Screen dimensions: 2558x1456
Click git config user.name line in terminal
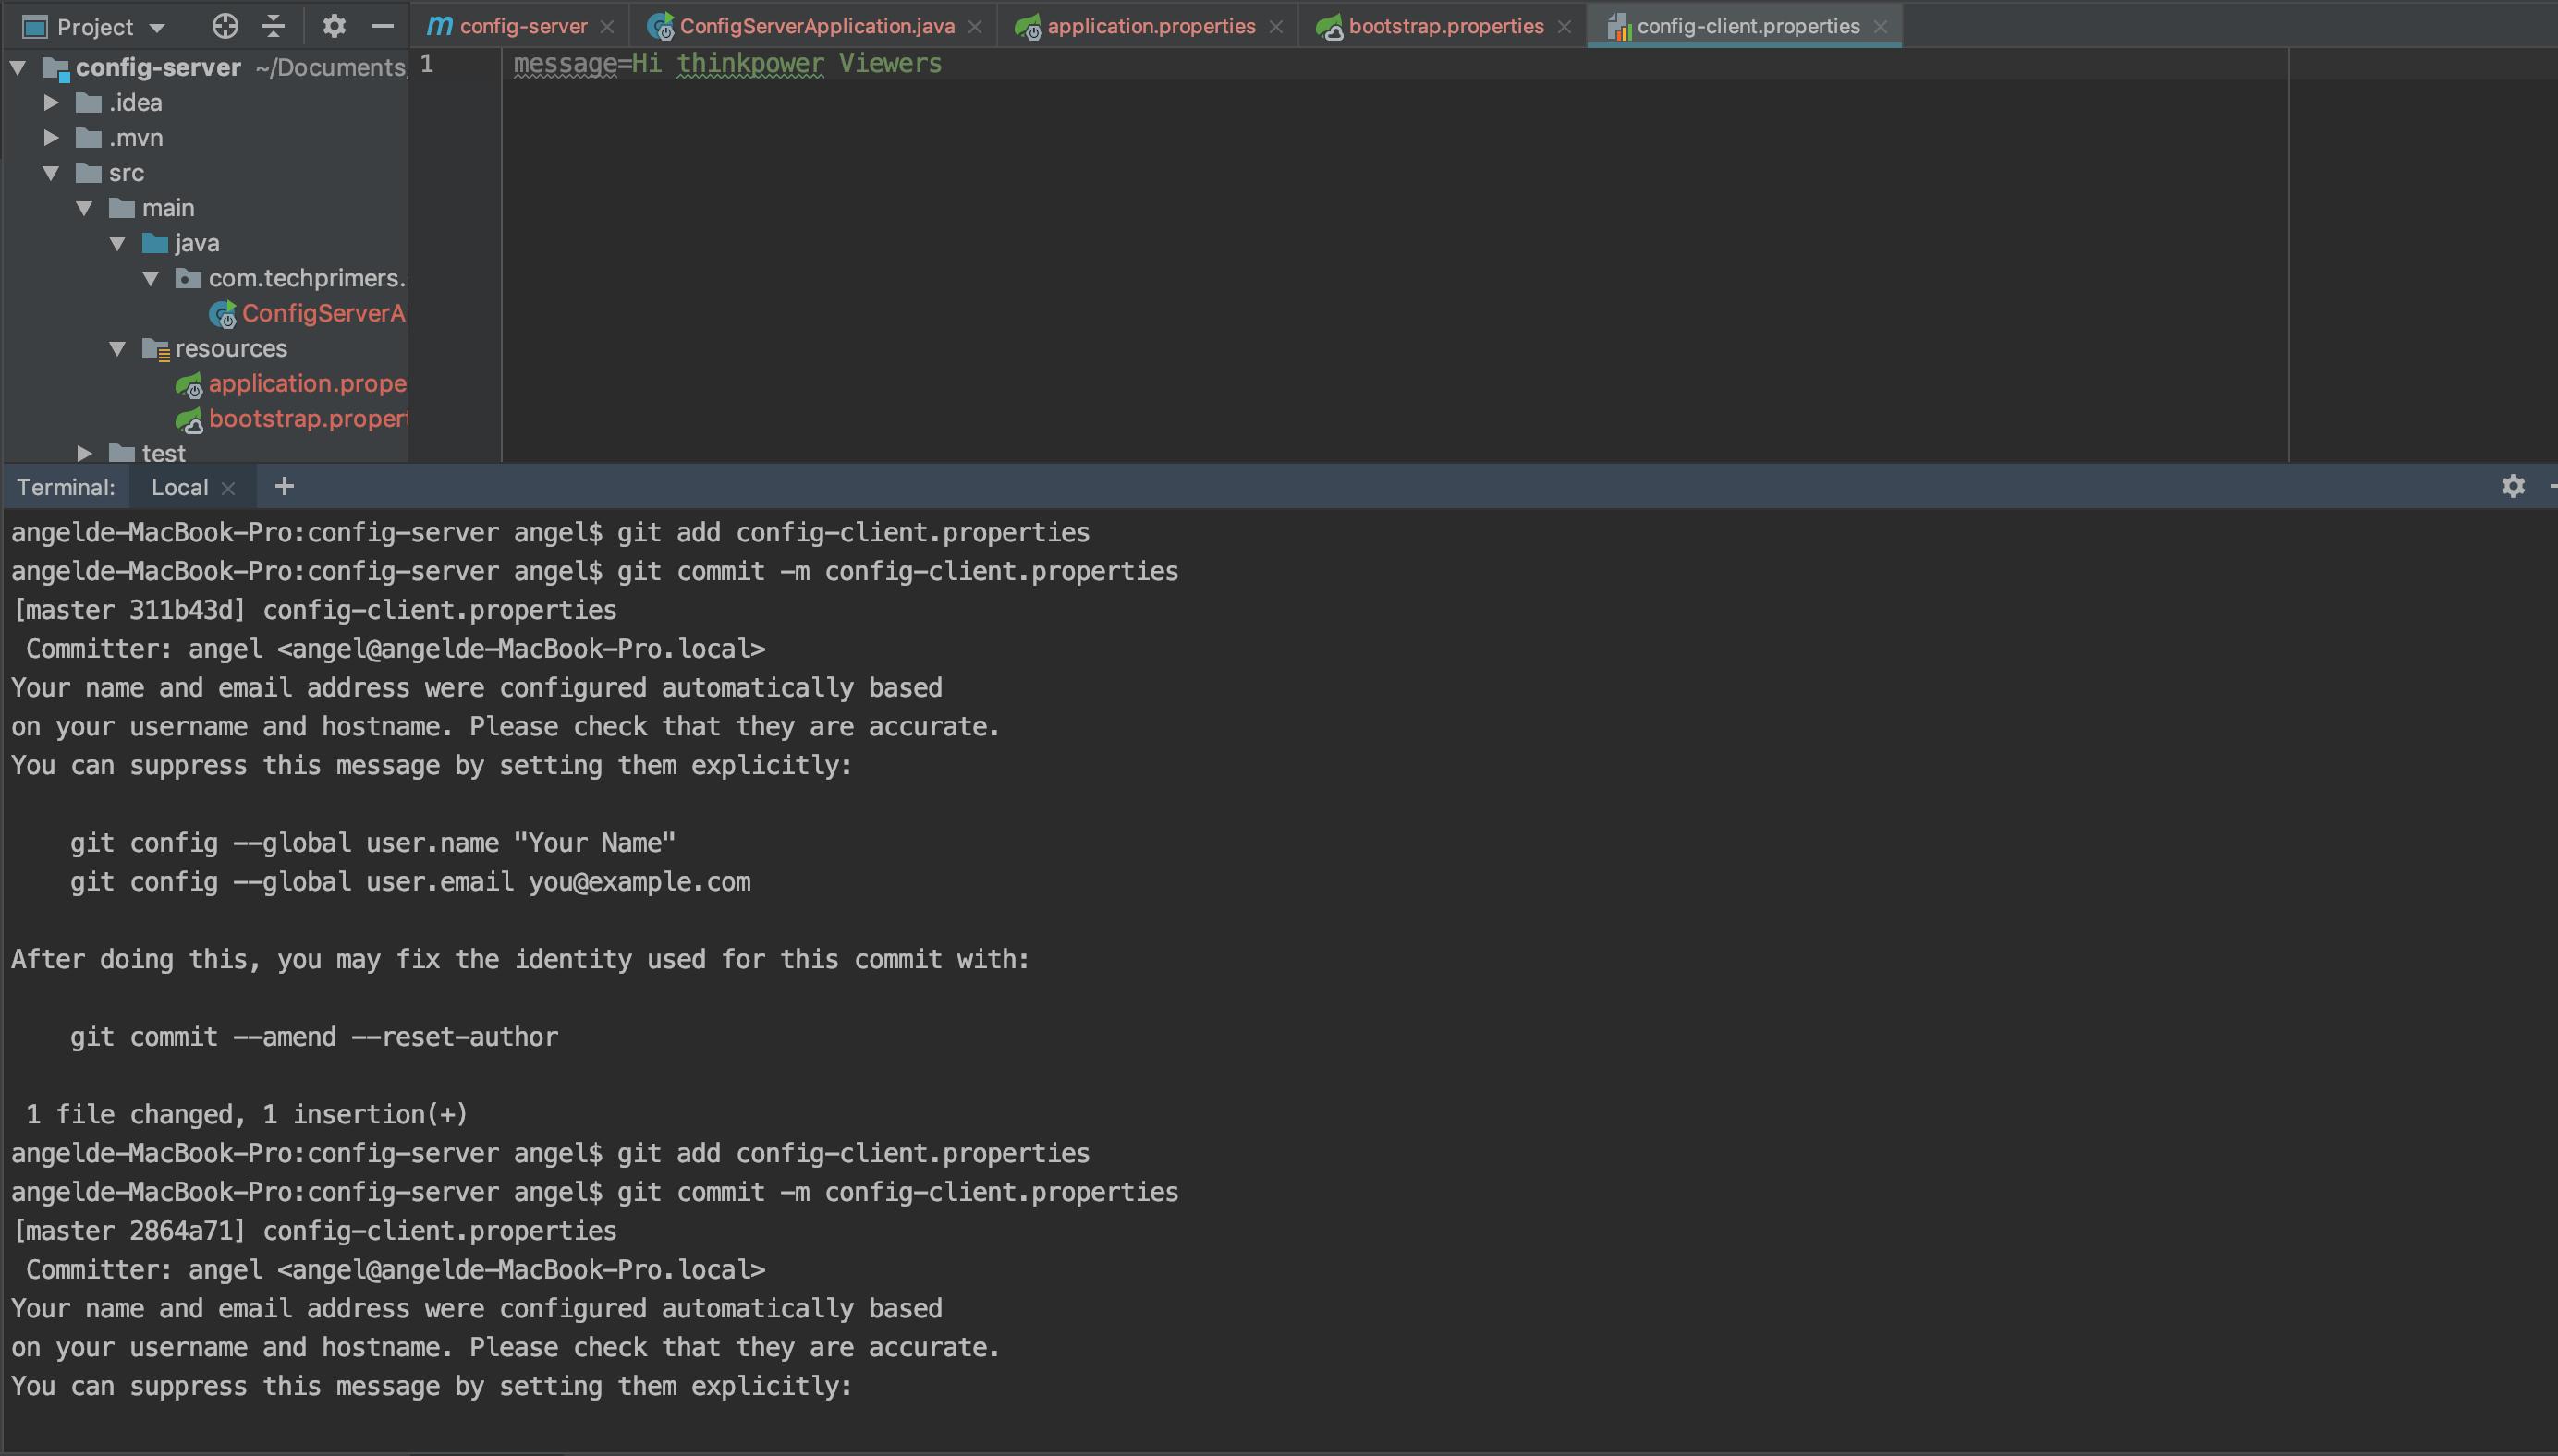tap(373, 843)
